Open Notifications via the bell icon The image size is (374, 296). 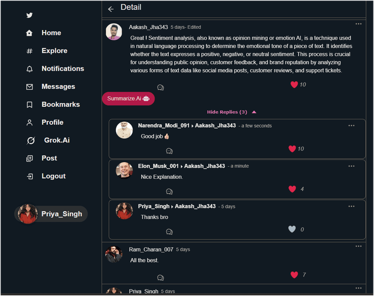[29, 68]
